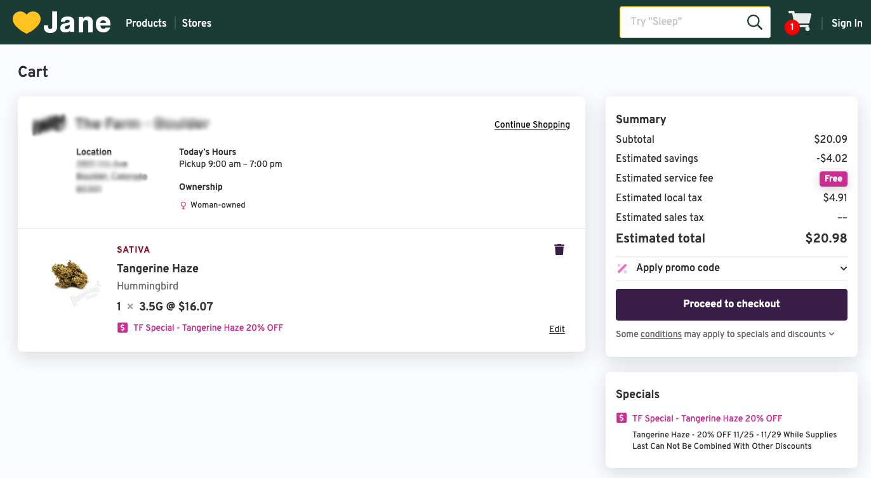Viewport: 871px width, 478px height.
Task: Open the shopping cart icon
Action: [x=799, y=22]
